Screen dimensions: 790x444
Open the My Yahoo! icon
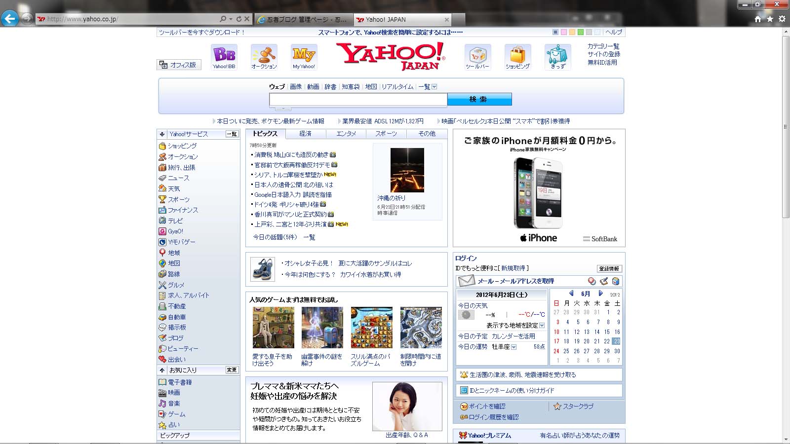304,57
